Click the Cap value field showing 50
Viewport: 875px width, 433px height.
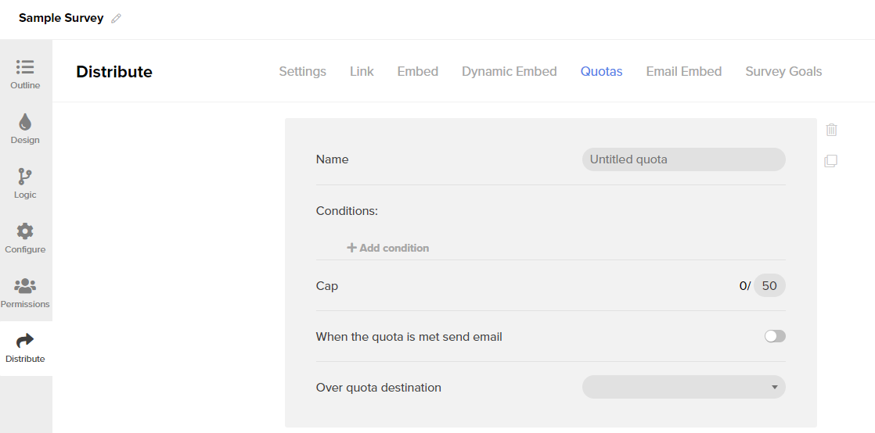(x=769, y=286)
